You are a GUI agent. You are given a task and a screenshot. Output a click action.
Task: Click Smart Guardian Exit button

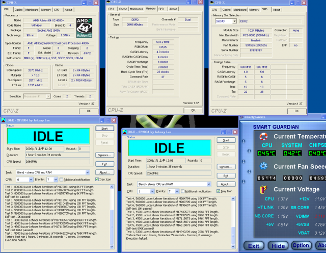pos(254,246)
